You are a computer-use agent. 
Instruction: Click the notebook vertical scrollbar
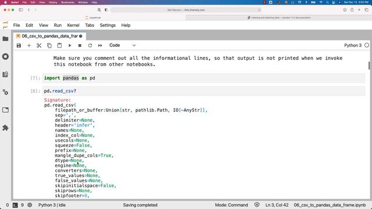point(369,66)
